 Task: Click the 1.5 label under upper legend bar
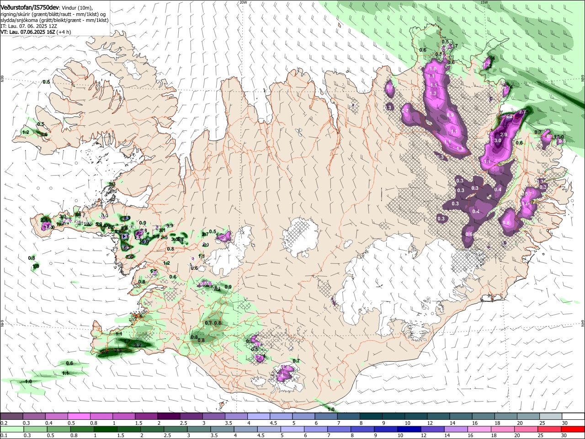(x=138, y=423)
